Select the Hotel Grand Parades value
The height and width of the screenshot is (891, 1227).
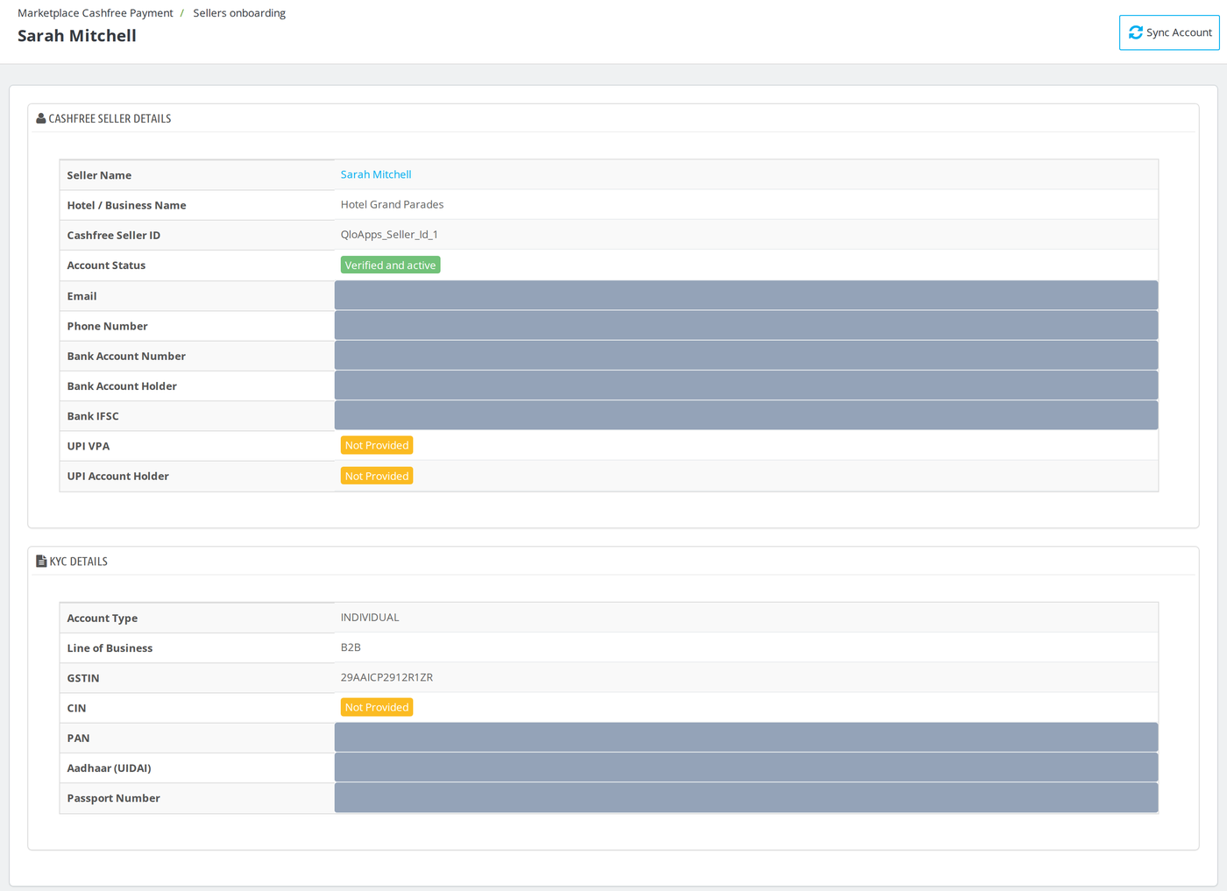[392, 204]
